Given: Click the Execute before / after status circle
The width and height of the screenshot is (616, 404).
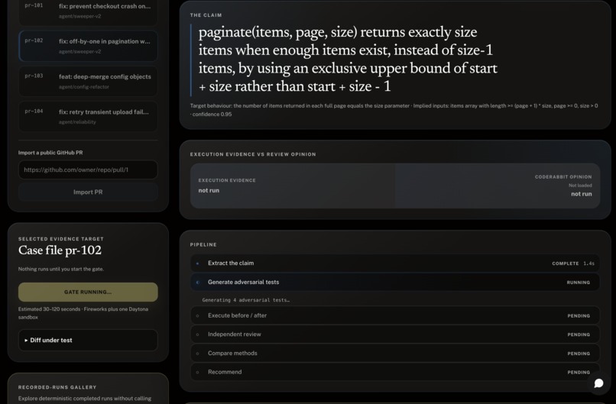Looking at the screenshot, I should click(198, 315).
